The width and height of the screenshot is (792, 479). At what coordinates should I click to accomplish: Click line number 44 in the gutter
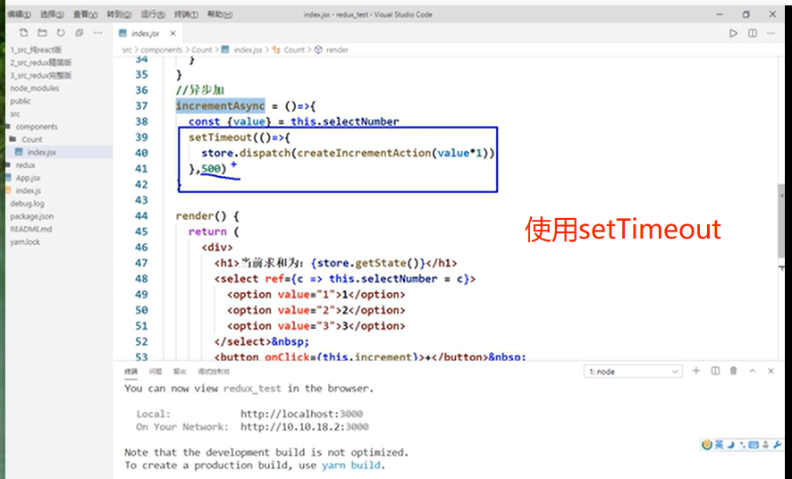[x=141, y=216]
